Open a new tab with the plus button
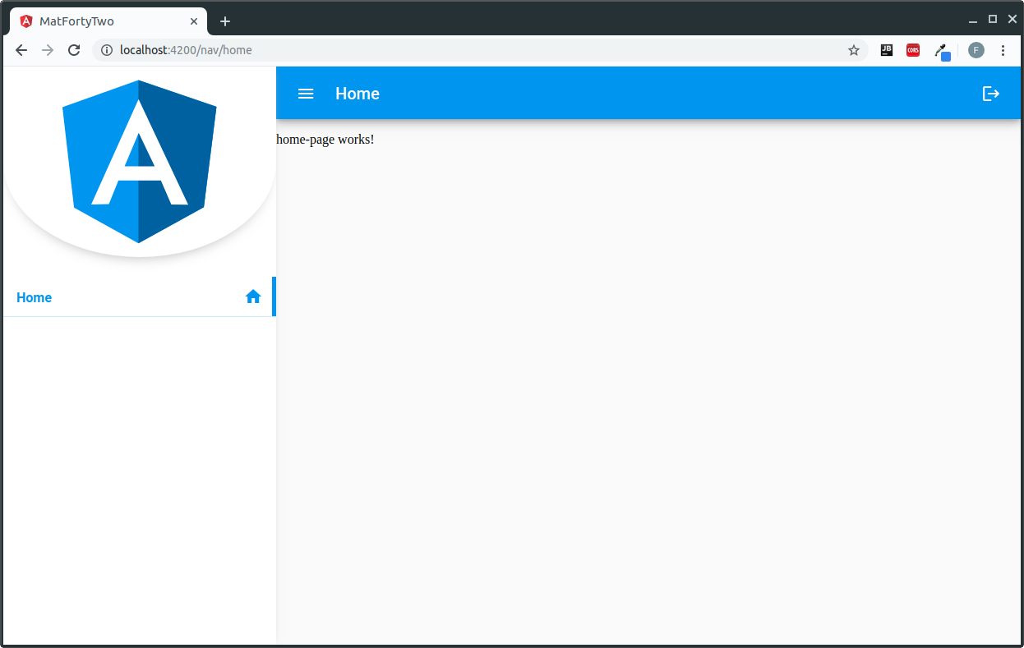The width and height of the screenshot is (1024, 648). (x=225, y=21)
